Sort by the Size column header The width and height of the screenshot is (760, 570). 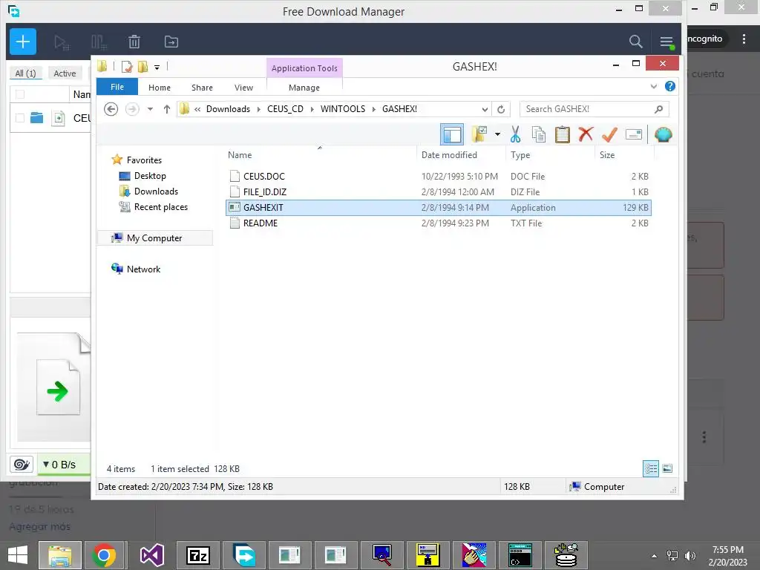[625, 155]
